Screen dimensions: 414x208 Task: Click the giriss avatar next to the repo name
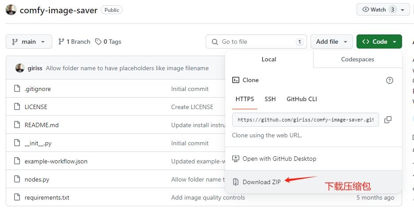click(x=11, y=10)
